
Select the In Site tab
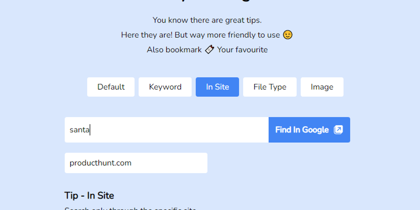coord(217,87)
